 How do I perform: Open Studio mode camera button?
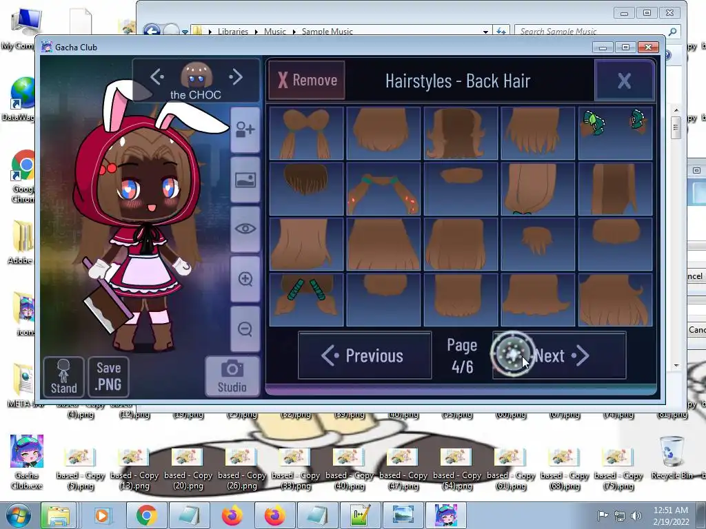pyautogui.click(x=232, y=377)
